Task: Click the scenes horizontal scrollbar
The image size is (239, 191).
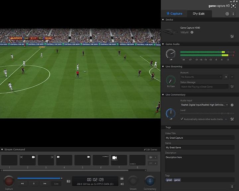Action: pos(65,170)
